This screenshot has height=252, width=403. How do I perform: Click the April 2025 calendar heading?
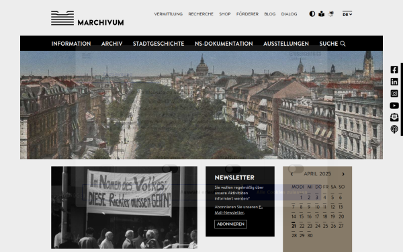pyautogui.click(x=318, y=174)
